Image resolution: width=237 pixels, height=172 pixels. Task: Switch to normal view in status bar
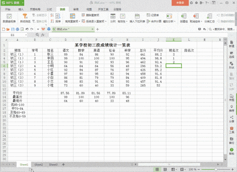point(157,170)
